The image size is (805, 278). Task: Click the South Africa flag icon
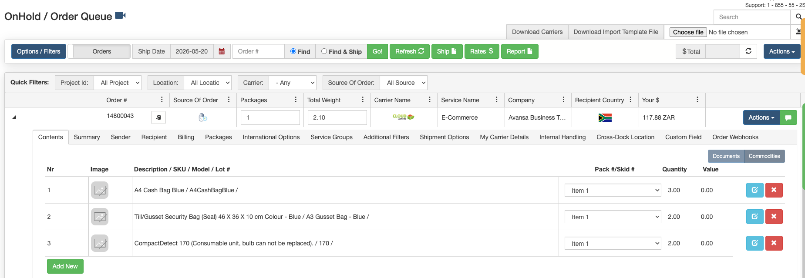(x=605, y=117)
